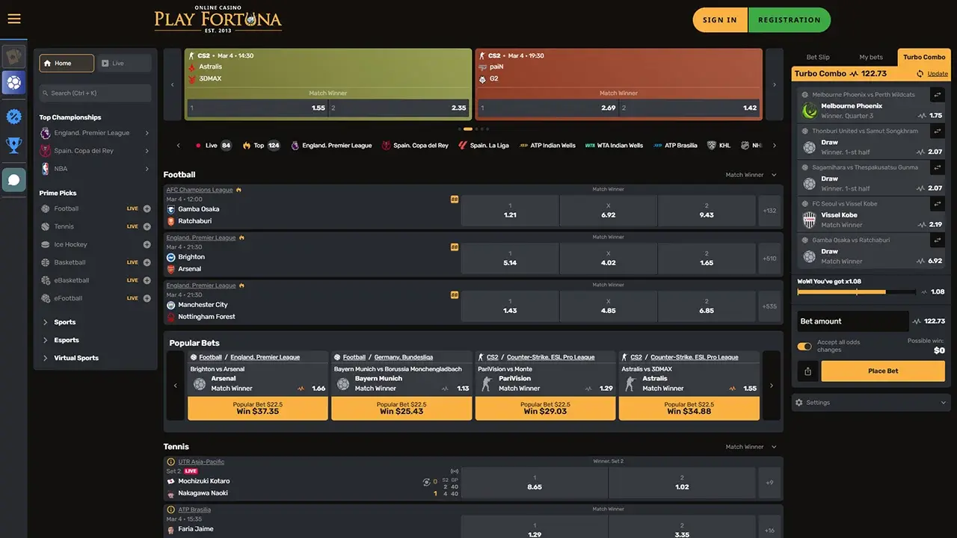The width and height of the screenshot is (957, 538).
Task: Click the x1.08 combo boost progress bar
Action: pyautogui.click(x=857, y=292)
